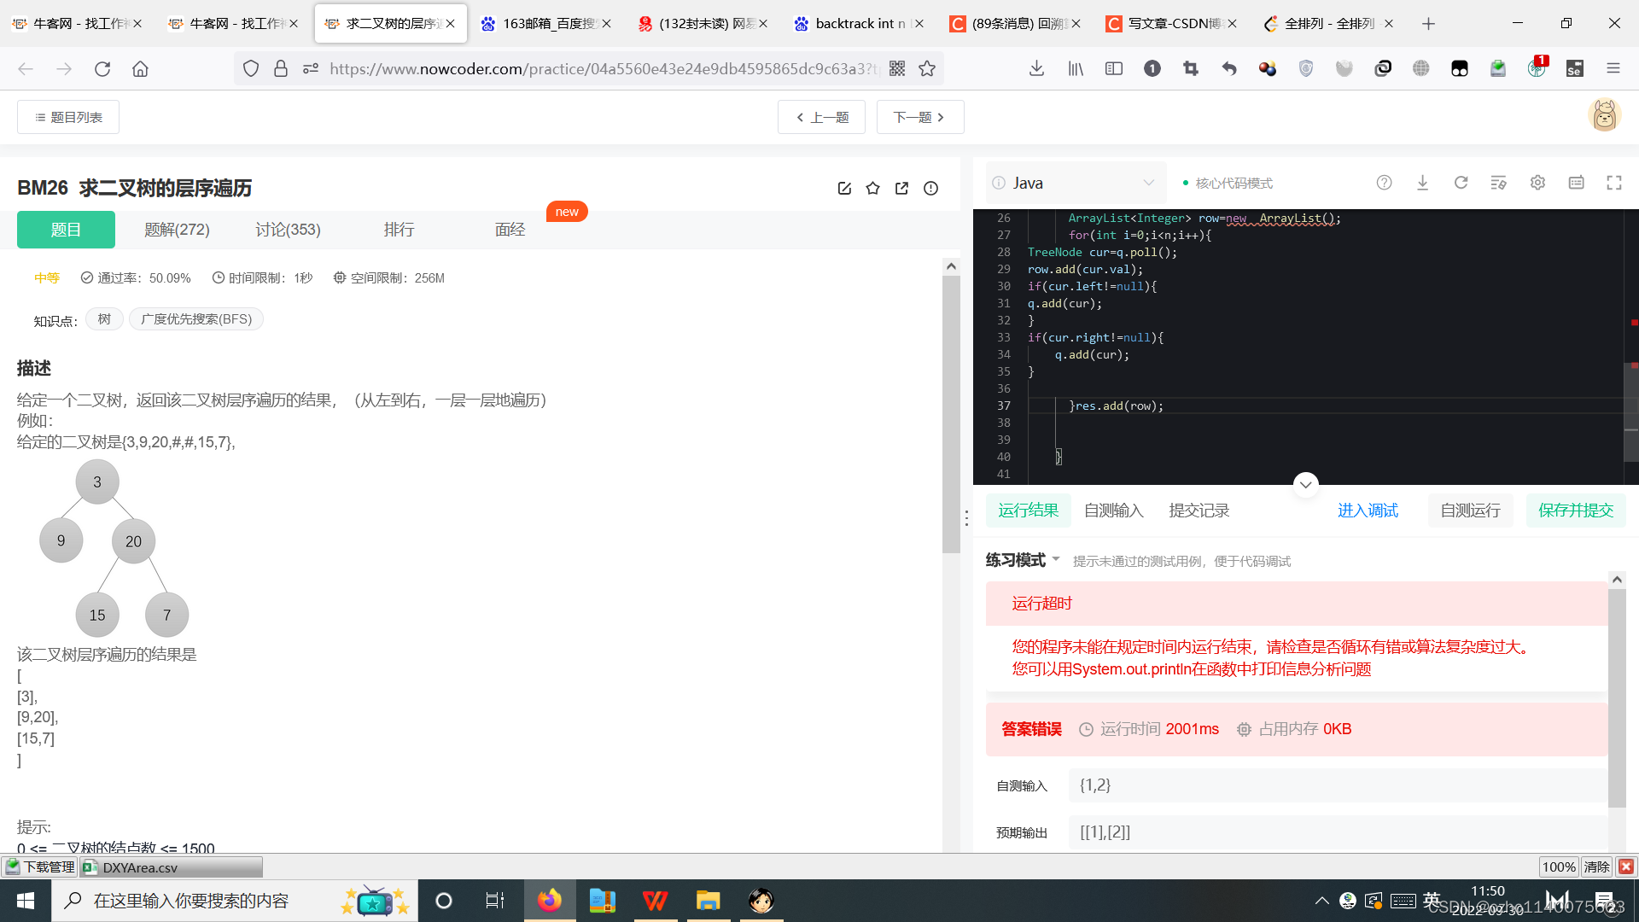
Task: Open Firefox application hamburger menu
Action: [x=1613, y=68]
